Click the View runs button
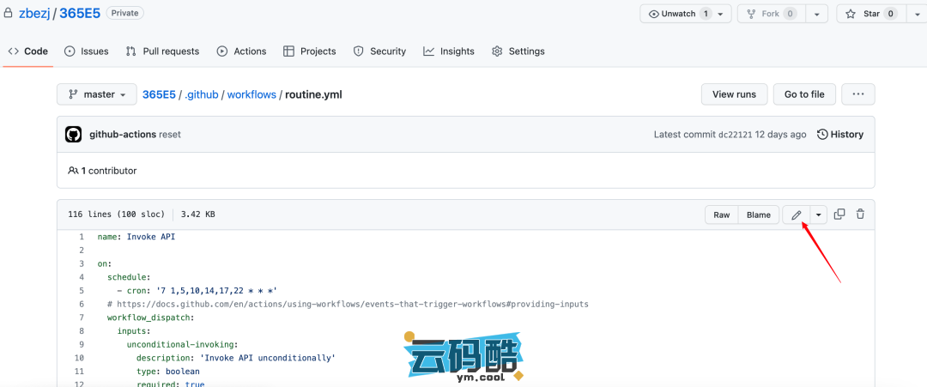The height and width of the screenshot is (387, 927). point(734,94)
